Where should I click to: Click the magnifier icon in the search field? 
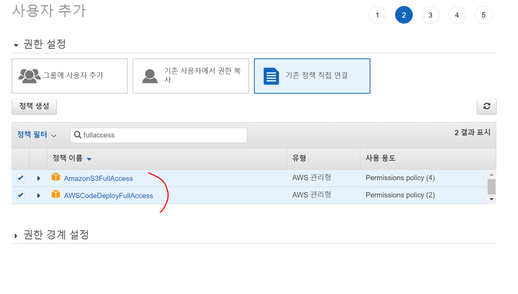tap(78, 135)
